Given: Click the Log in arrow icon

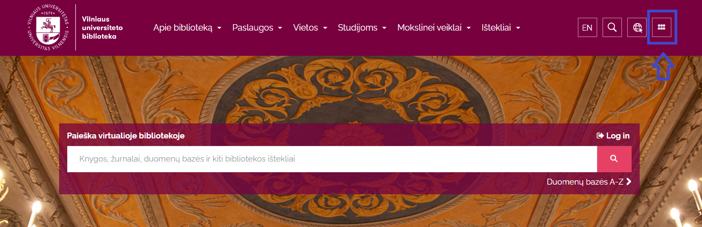Looking at the screenshot, I should 600,136.
